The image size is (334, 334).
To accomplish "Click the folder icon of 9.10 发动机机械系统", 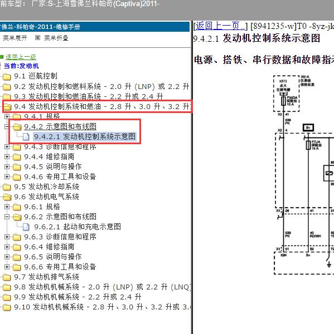I will pyautogui.click(x=7, y=307).
